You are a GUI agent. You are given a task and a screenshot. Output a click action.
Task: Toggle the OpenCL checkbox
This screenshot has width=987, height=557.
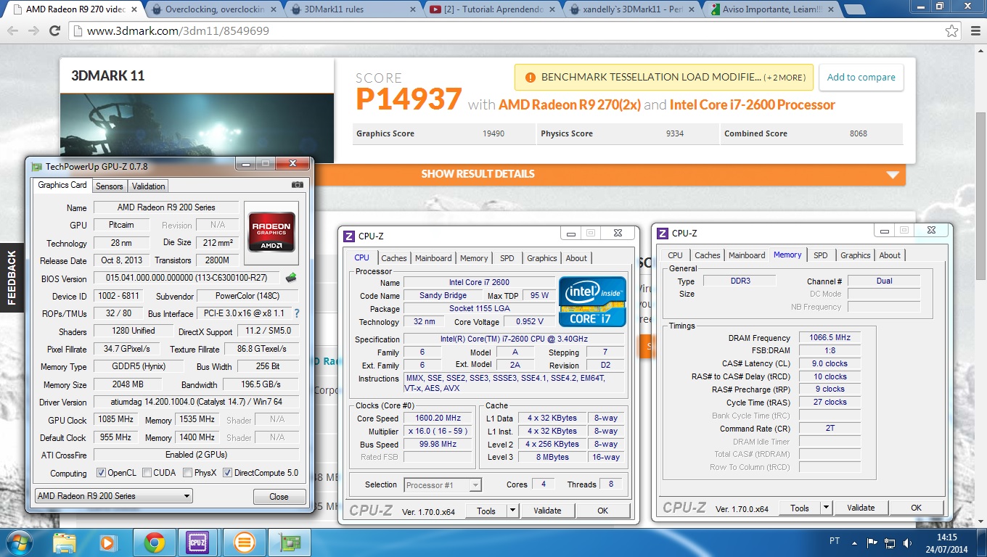101,473
